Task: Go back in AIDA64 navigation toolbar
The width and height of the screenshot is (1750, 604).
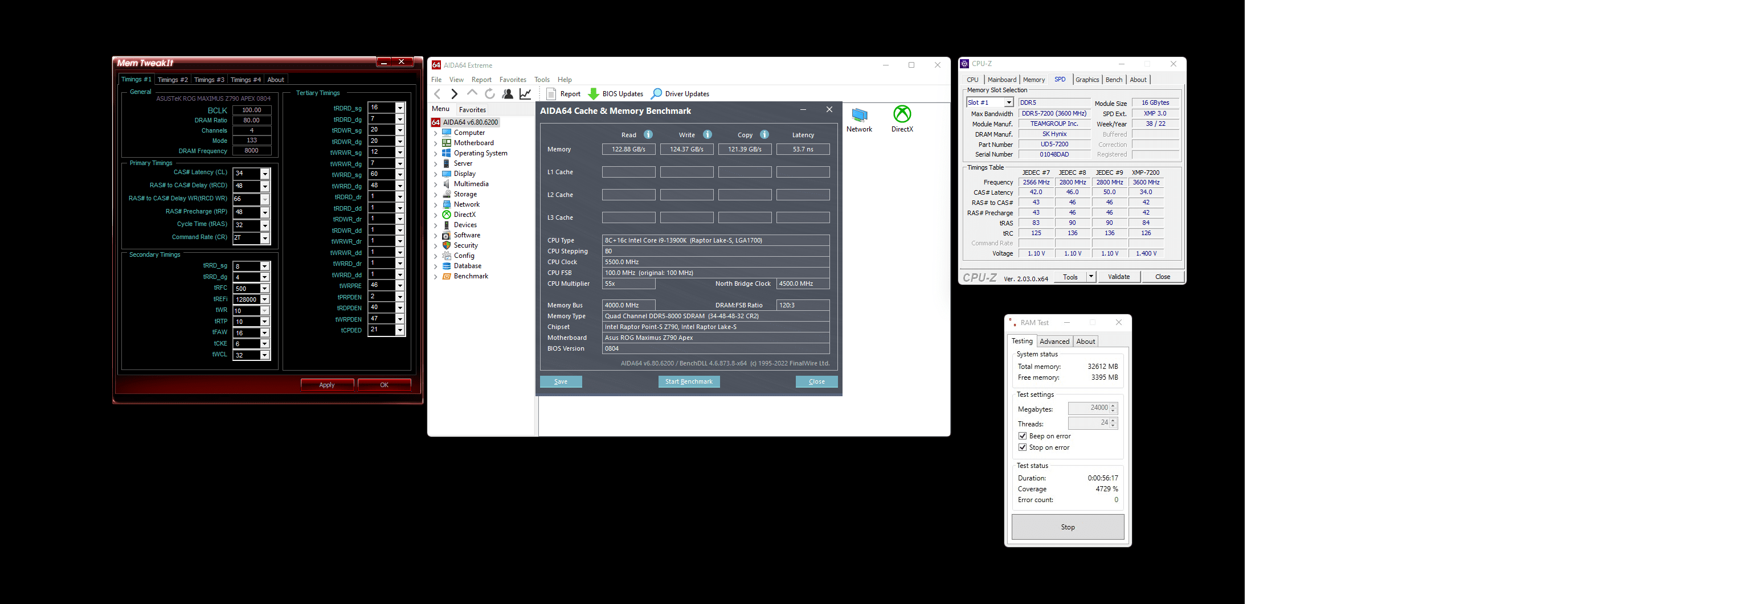Action: click(437, 94)
